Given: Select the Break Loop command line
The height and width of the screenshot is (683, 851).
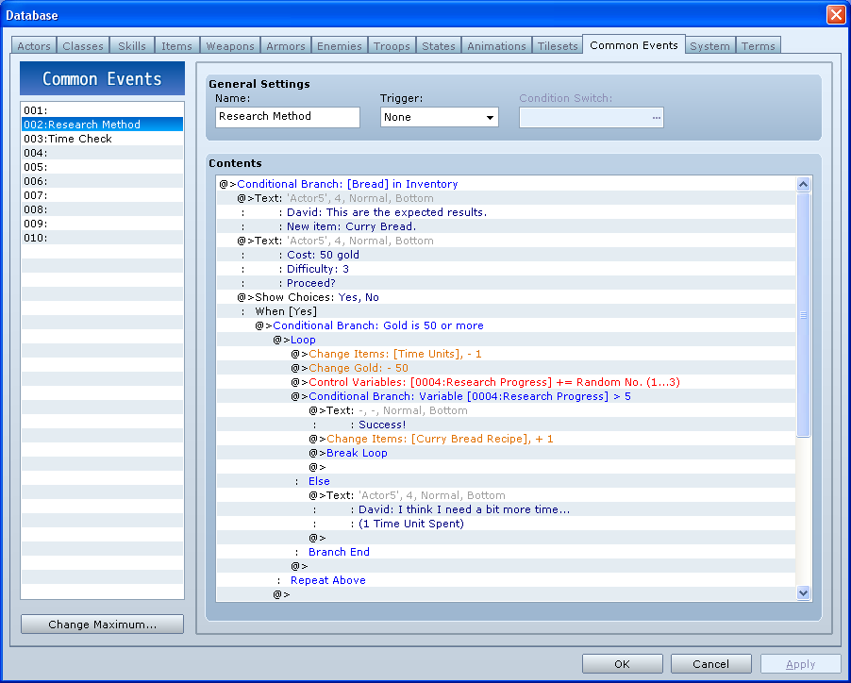Looking at the screenshot, I should pos(357,453).
